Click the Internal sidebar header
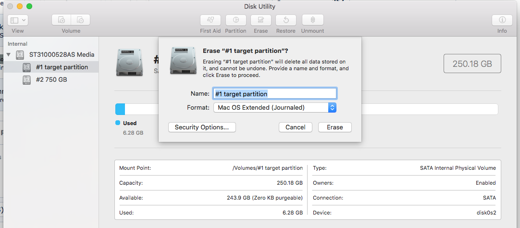Image resolution: width=520 pixels, height=228 pixels. [18, 44]
